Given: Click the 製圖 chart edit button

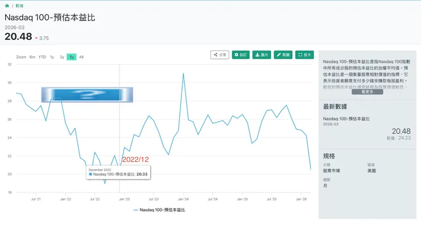Looking at the screenshot, I should 283,55.
